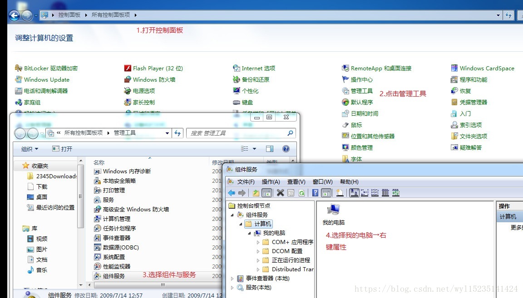Viewport: 523px width, 298px height.
Task: Switch to Large Icons view in Component Services
Action: click(354, 193)
